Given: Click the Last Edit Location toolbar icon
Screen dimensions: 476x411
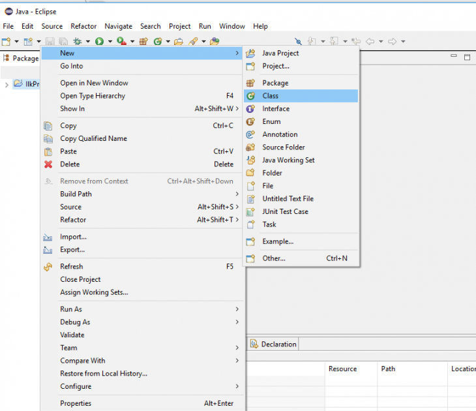Looking at the screenshot, I should tap(356, 41).
